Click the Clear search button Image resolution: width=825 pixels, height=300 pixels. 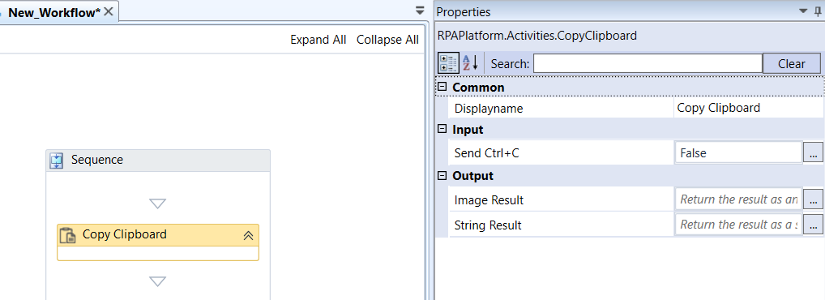point(791,64)
